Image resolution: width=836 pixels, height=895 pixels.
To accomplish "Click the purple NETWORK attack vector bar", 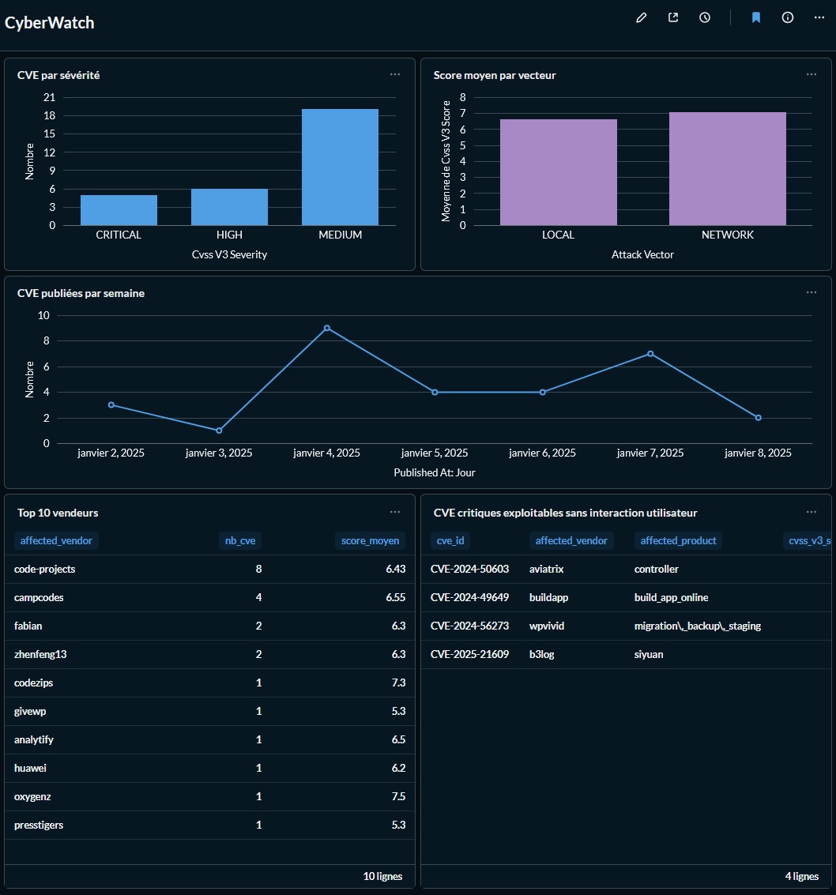I will tap(727, 169).
